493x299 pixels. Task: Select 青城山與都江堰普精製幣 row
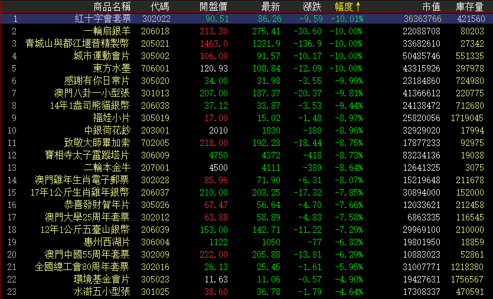tap(77, 44)
